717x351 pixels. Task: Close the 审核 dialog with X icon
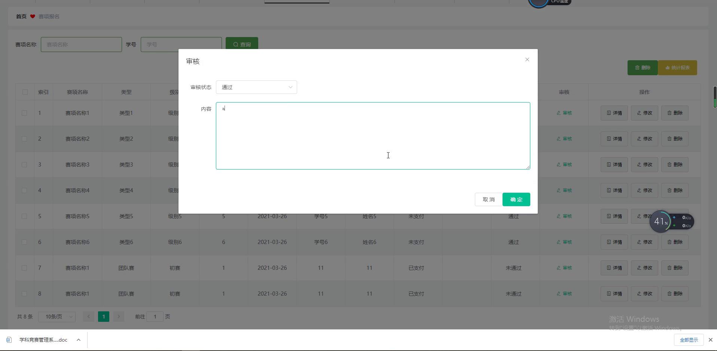click(527, 59)
